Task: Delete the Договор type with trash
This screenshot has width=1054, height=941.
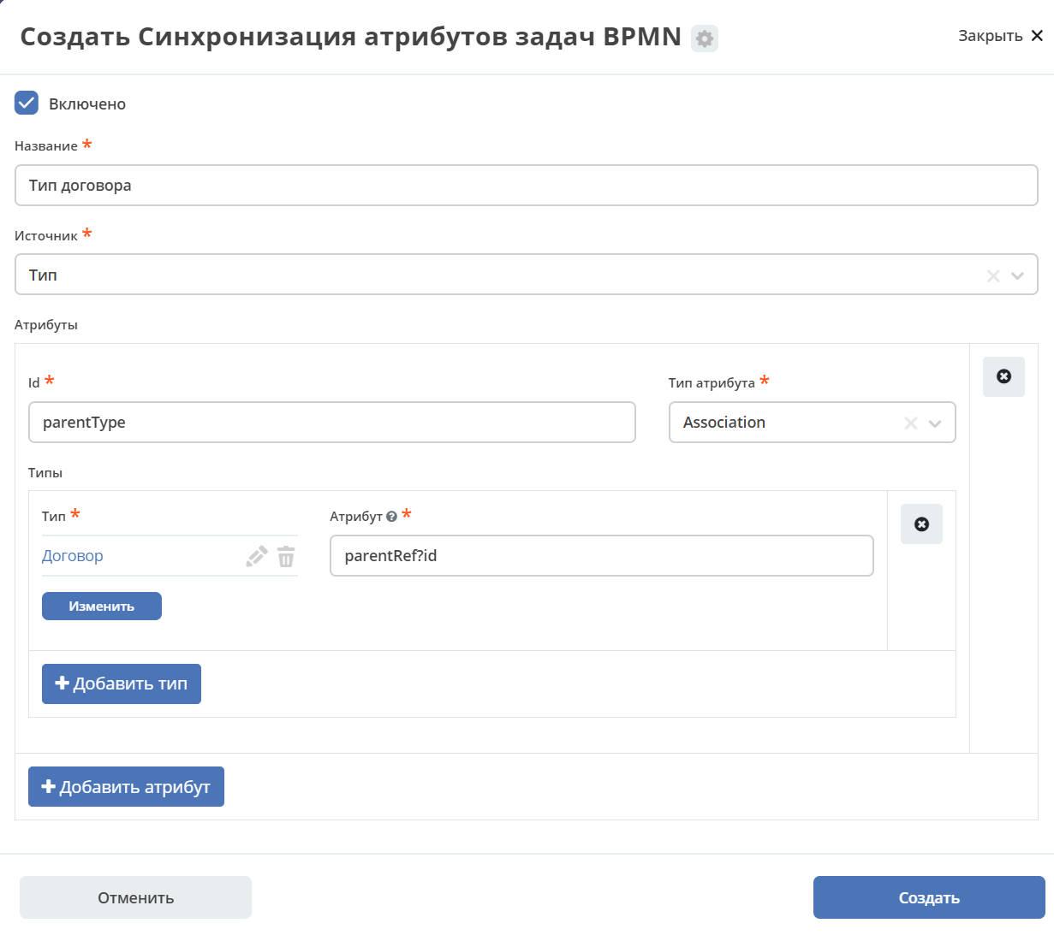Action: point(286,556)
